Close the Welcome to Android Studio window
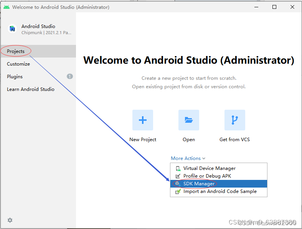 [x=292, y=7]
